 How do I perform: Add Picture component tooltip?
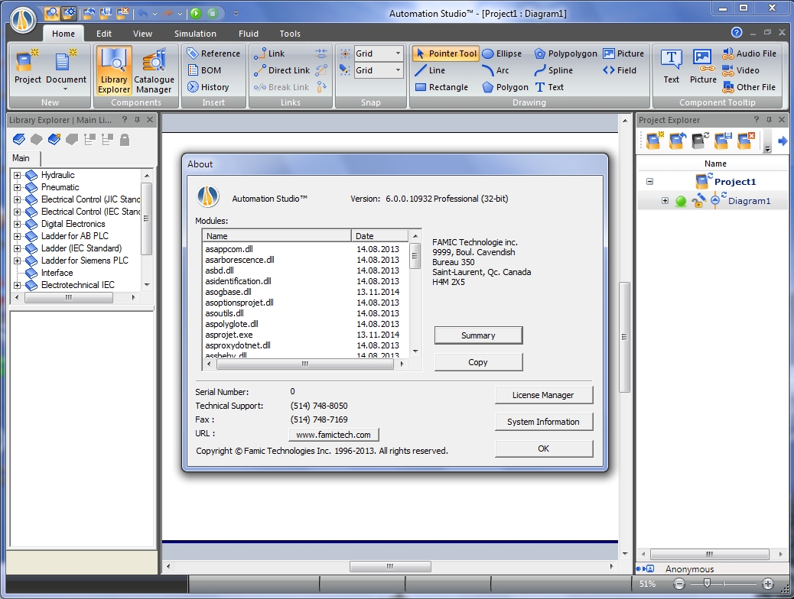pos(703,66)
